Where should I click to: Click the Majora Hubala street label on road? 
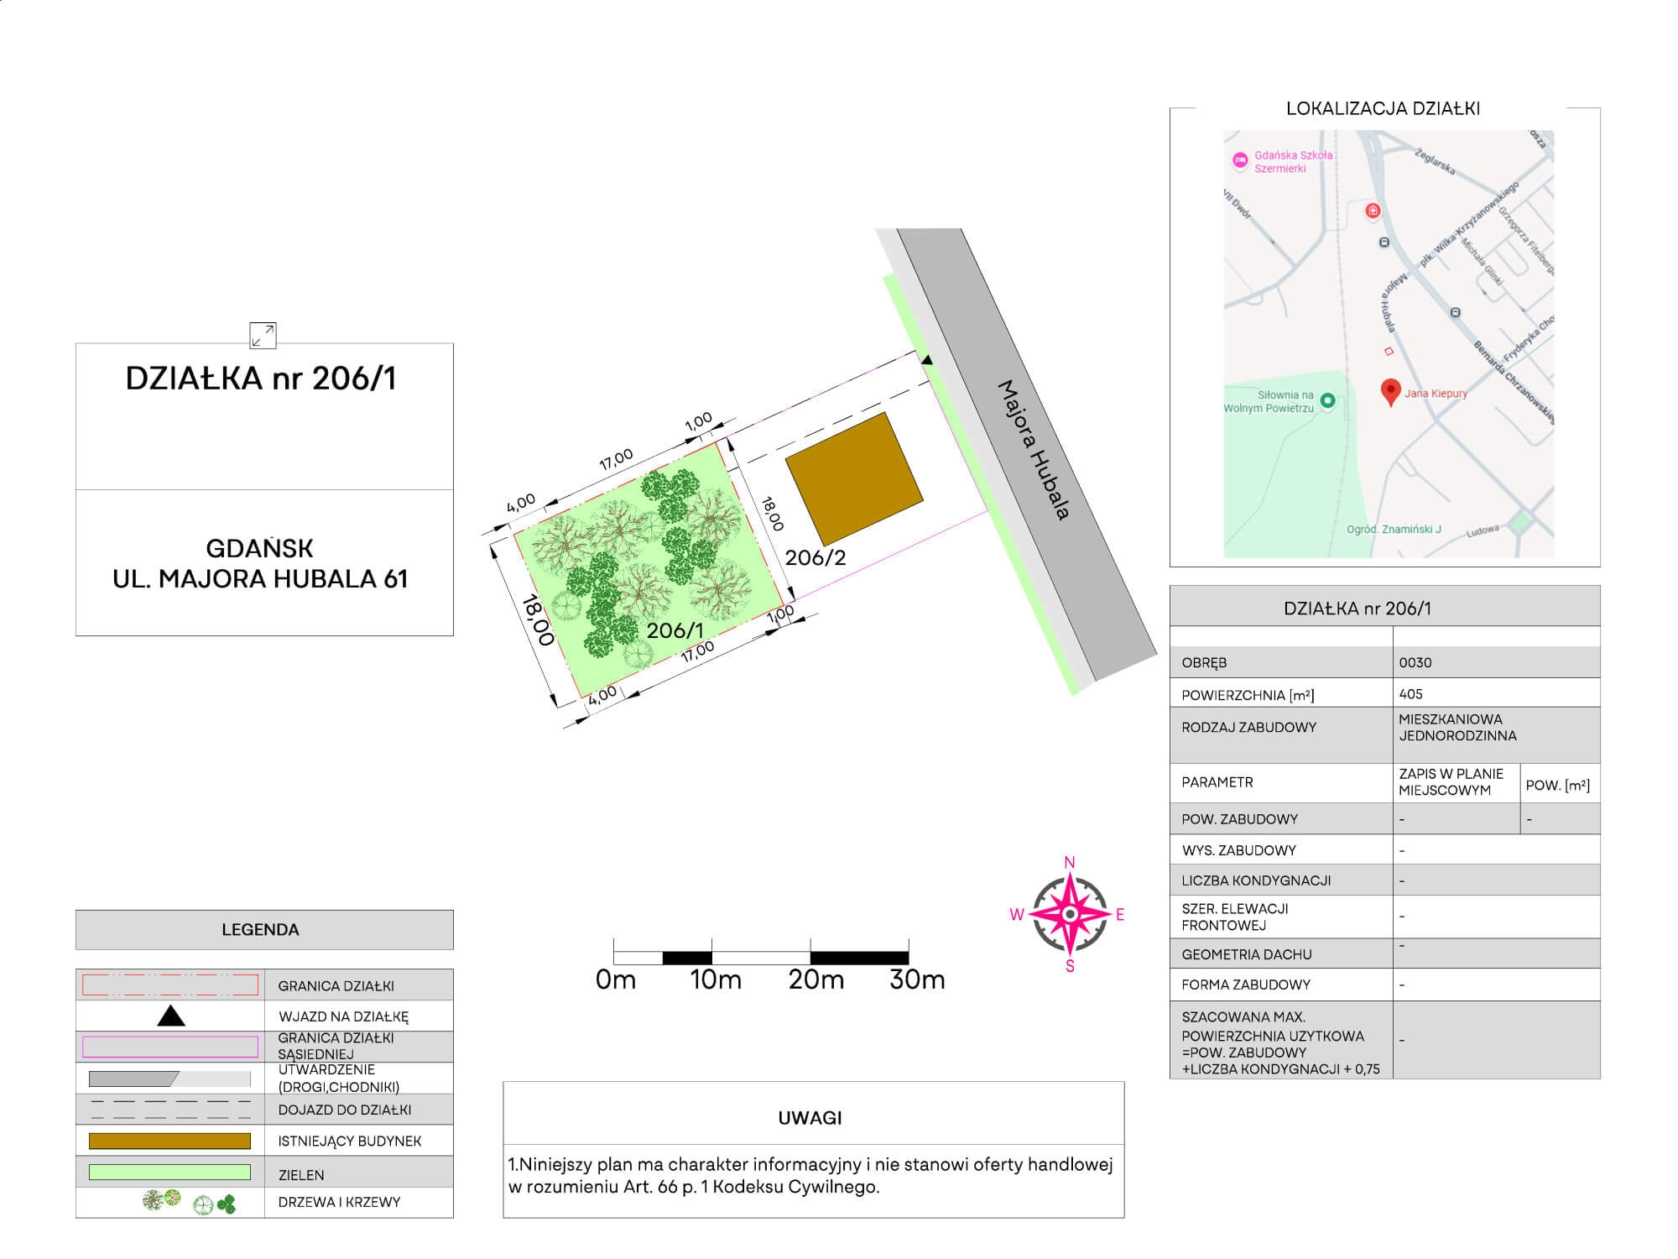point(1034,450)
